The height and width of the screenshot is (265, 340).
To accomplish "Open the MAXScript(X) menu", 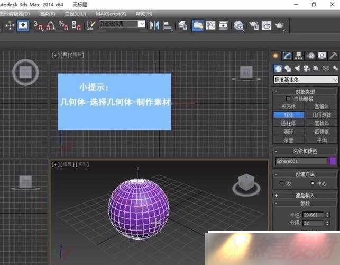I will tap(111, 14).
